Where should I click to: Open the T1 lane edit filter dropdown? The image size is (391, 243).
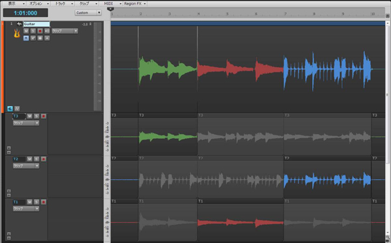26,209
